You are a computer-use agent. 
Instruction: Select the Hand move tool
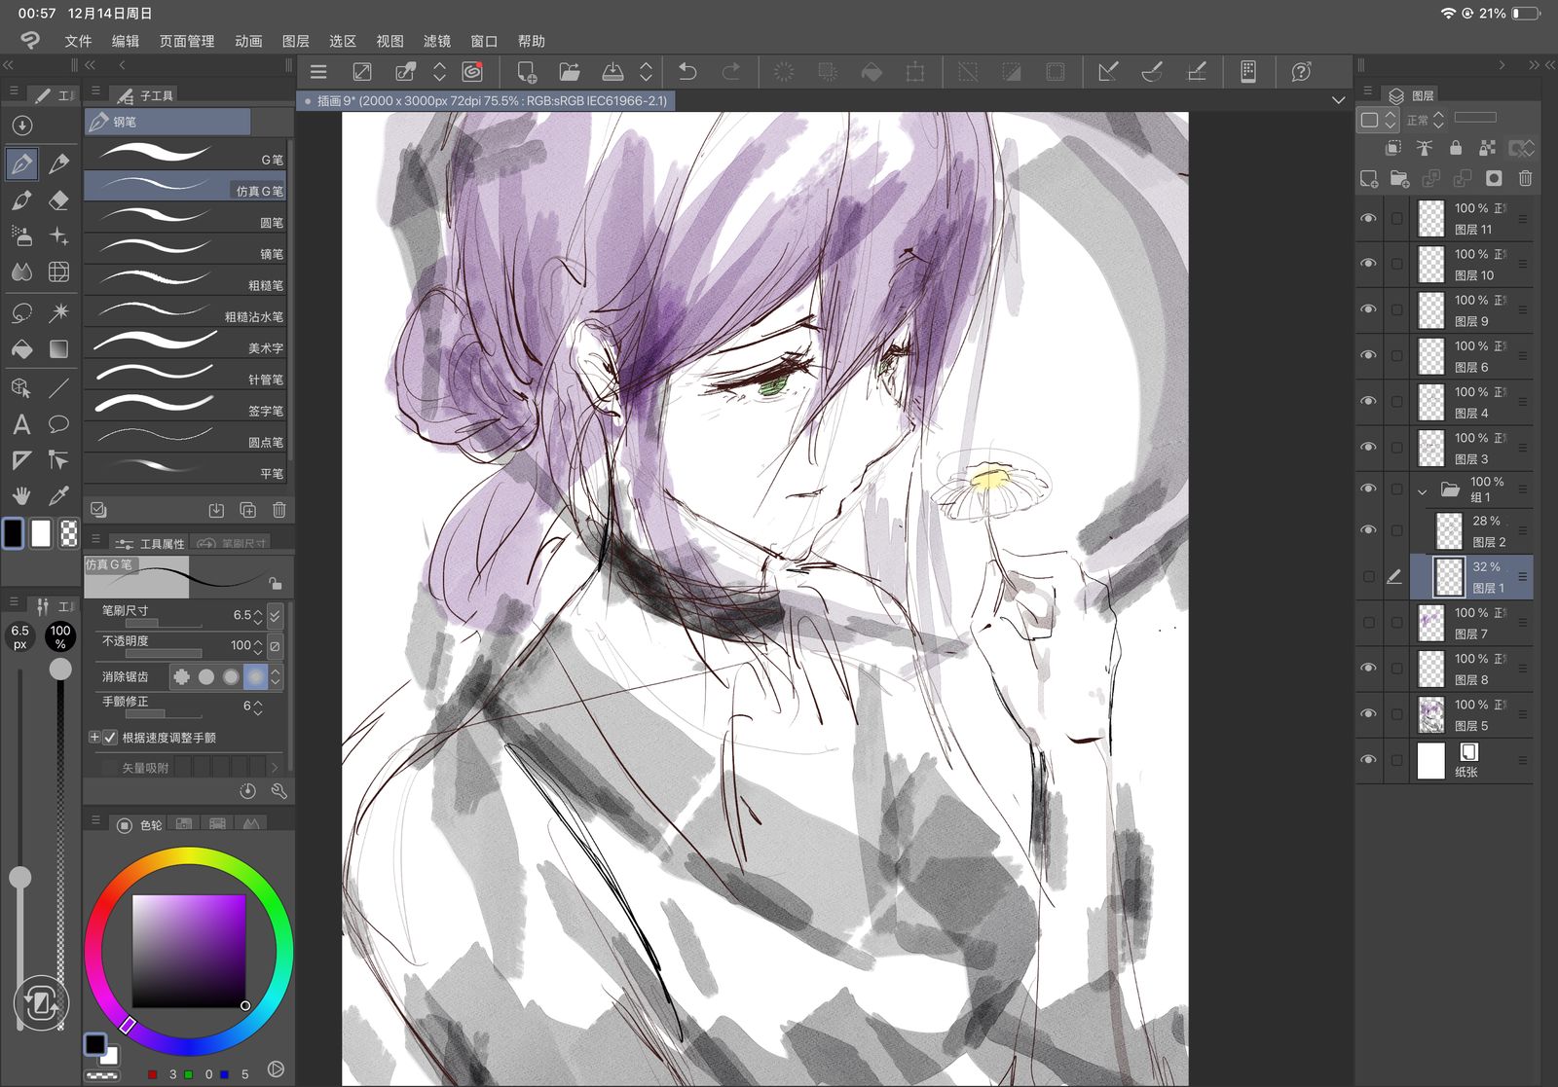click(21, 495)
